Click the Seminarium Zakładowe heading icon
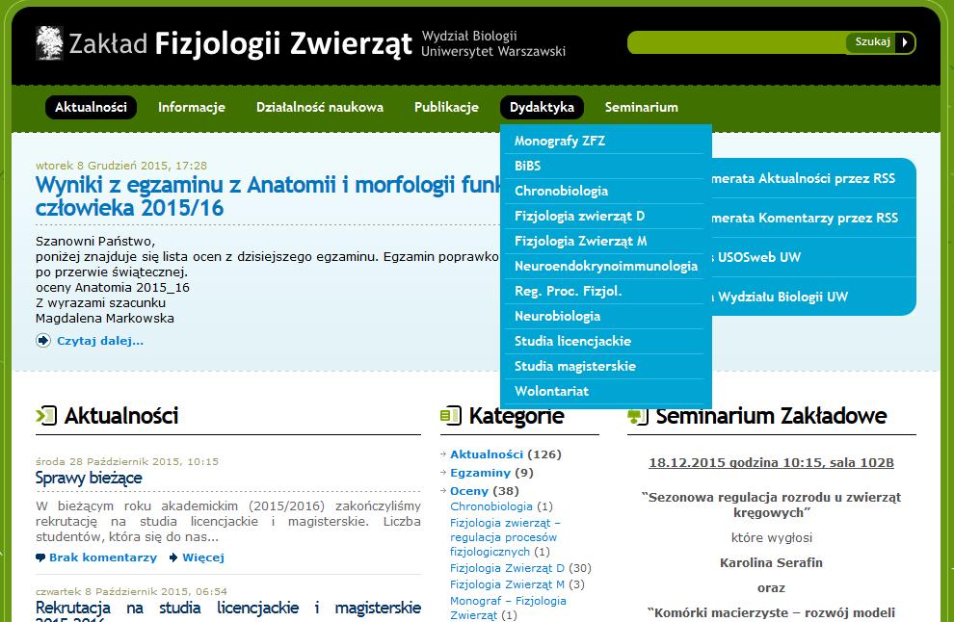The height and width of the screenshot is (622, 954). pyautogui.click(x=638, y=416)
